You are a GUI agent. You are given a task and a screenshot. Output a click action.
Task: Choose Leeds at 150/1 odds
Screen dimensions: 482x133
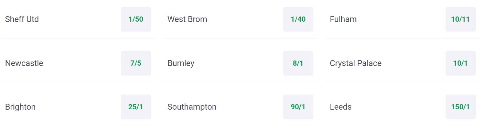click(x=461, y=107)
